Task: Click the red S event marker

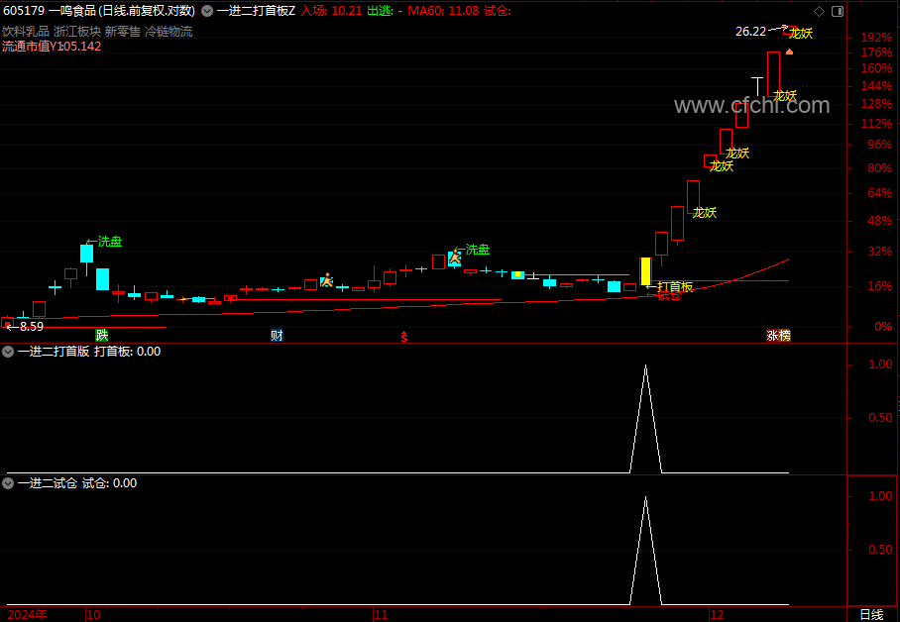Action: pyautogui.click(x=404, y=337)
